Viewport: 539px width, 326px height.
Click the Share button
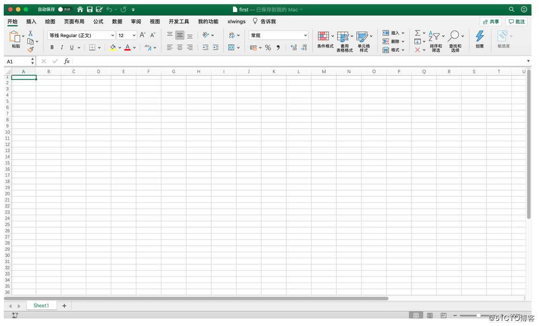coord(491,22)
